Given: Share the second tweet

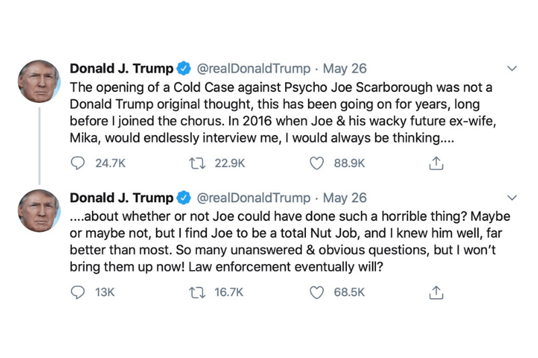Looking at the screenshot, I should click(436, 292).
